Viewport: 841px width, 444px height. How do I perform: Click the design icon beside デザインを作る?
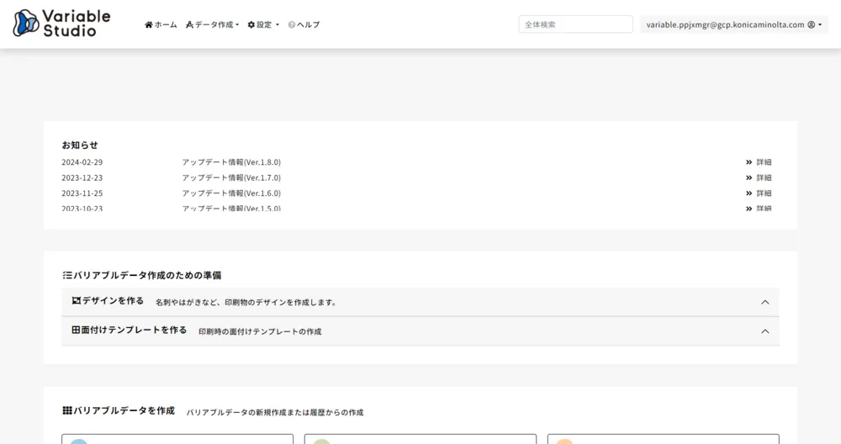77,301
